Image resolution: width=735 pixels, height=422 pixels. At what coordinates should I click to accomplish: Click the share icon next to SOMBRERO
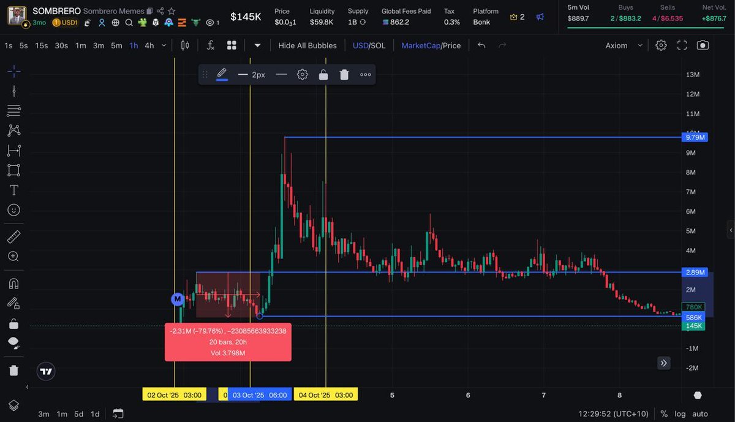click(160, 11)
